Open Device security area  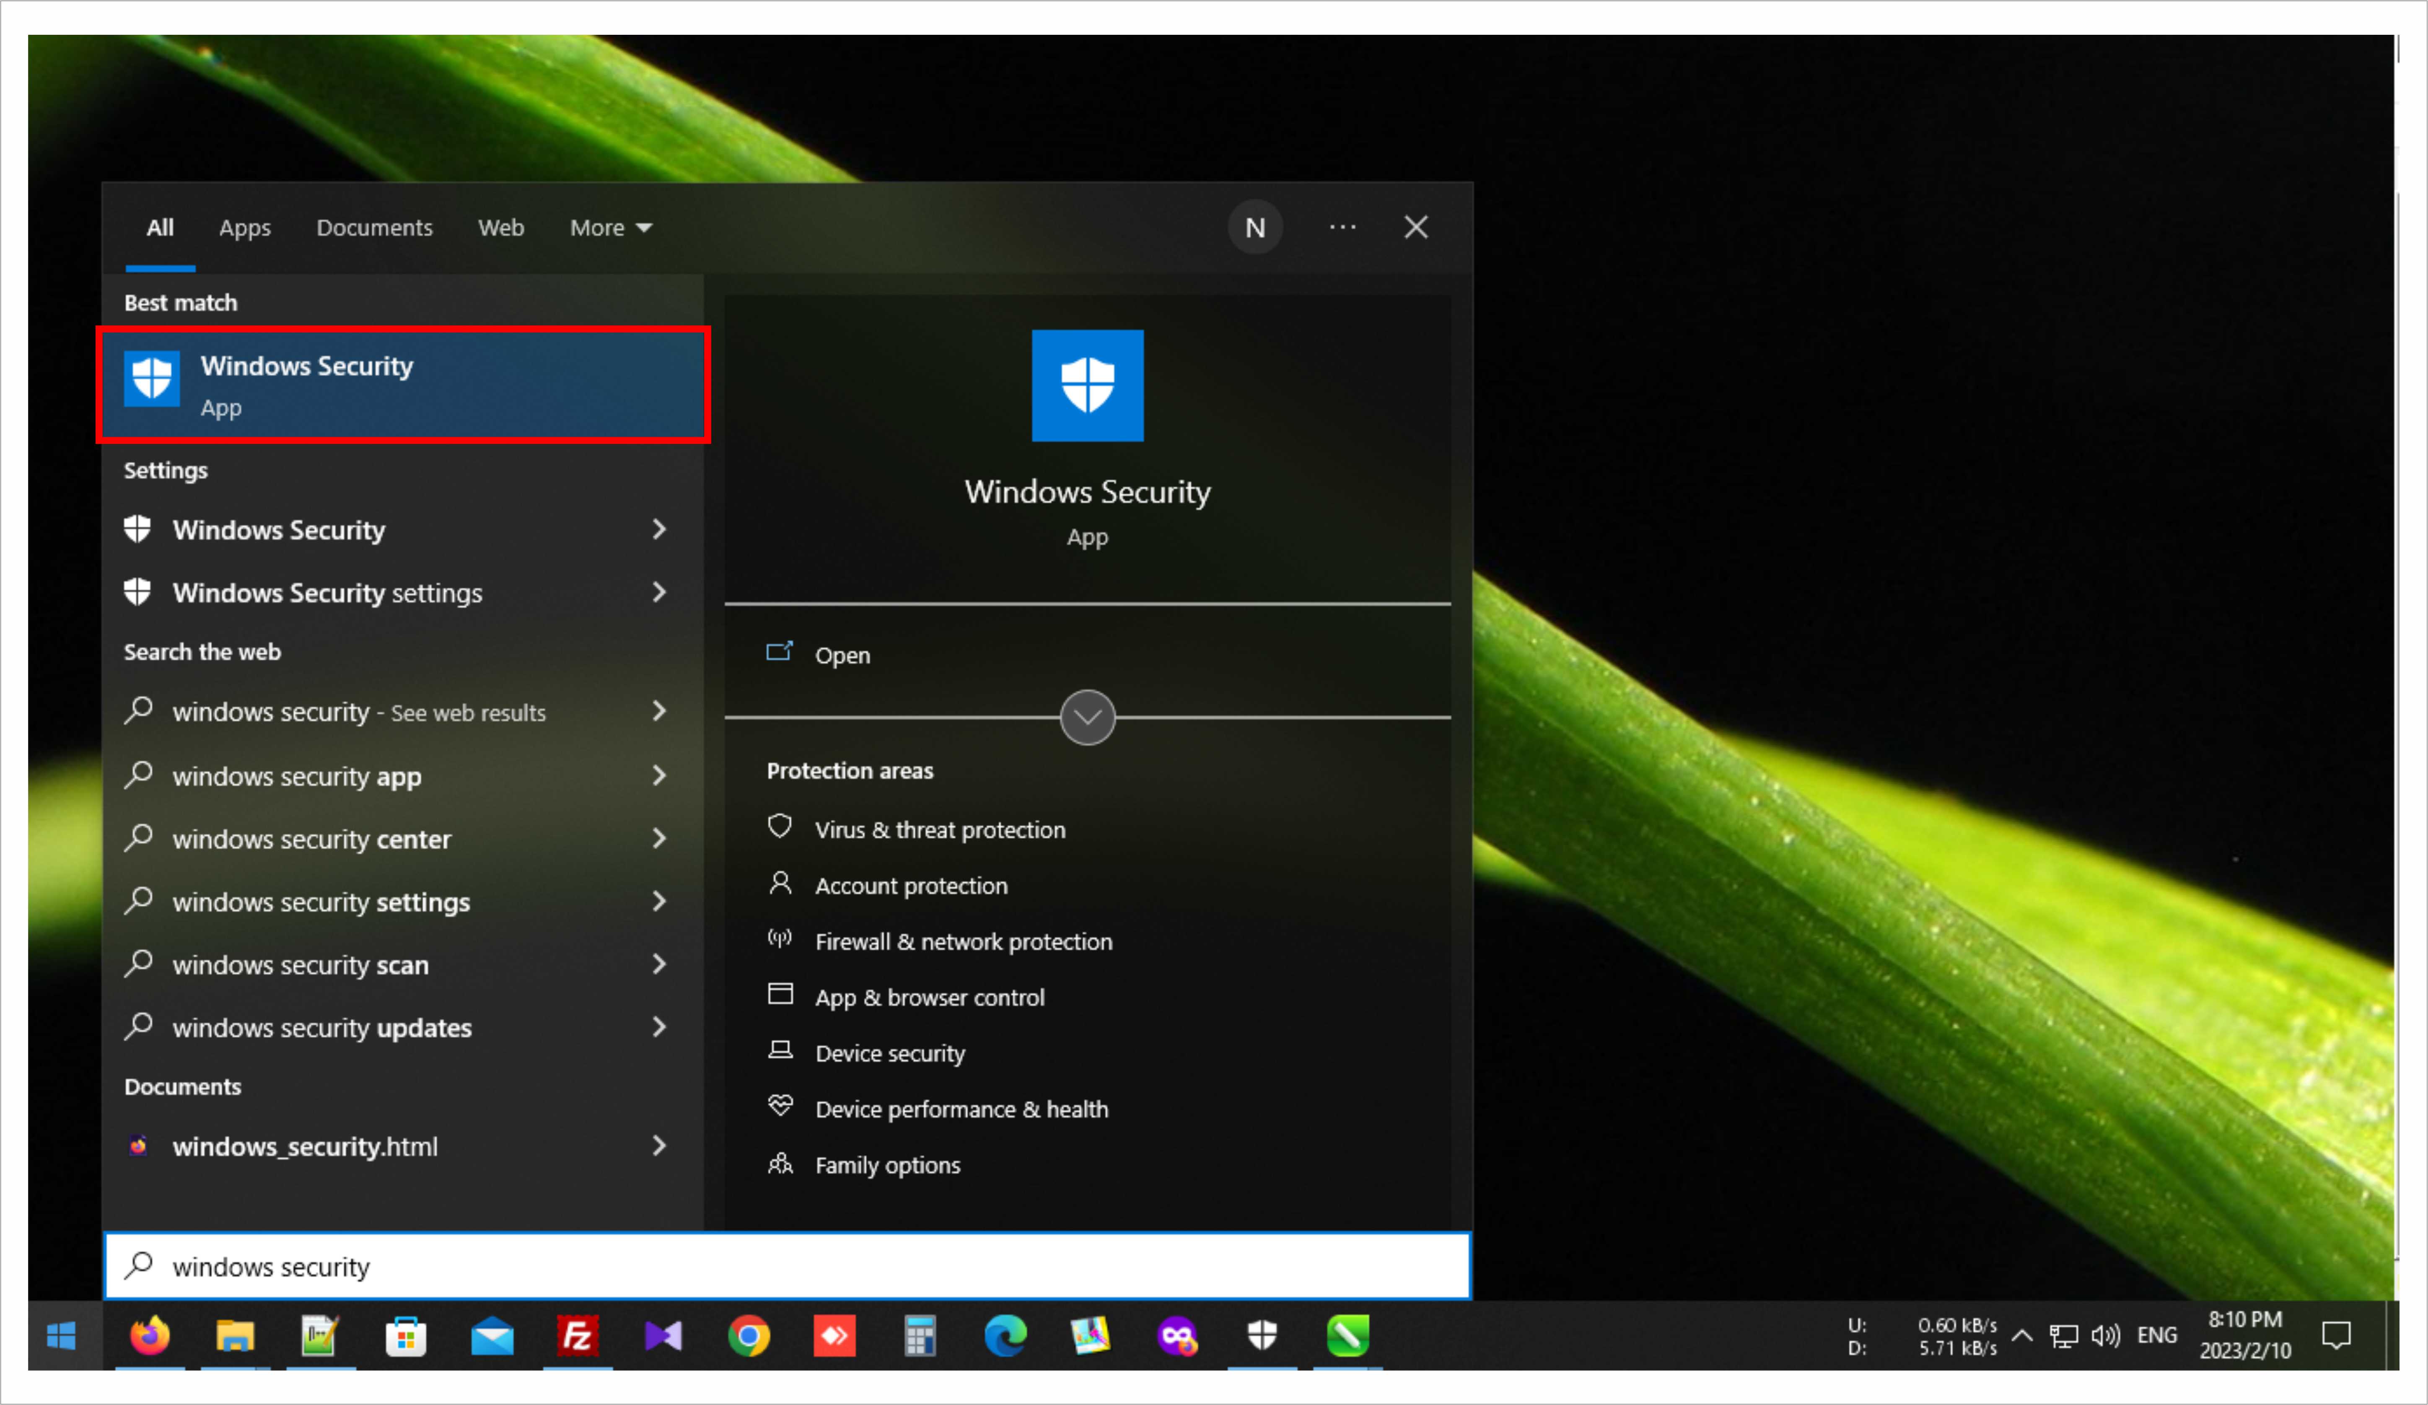pyautogui.click(x=889, y=1053)
